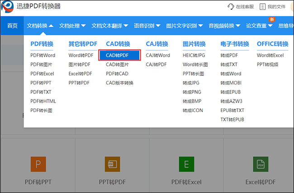The width and height of the screenshot is (294, 193).
Task: Select Excel转PDF in the dropdown menu
Action: pyautogui.click(x=80, y=74)
